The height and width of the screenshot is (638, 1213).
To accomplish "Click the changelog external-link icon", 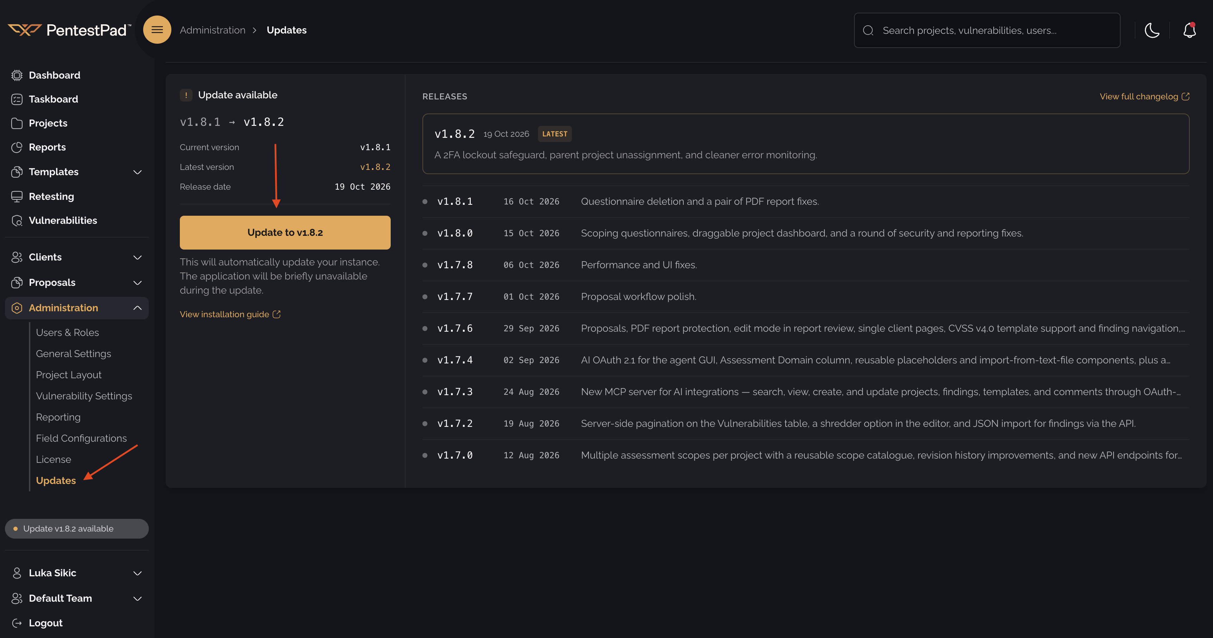I will point(1185,97).
